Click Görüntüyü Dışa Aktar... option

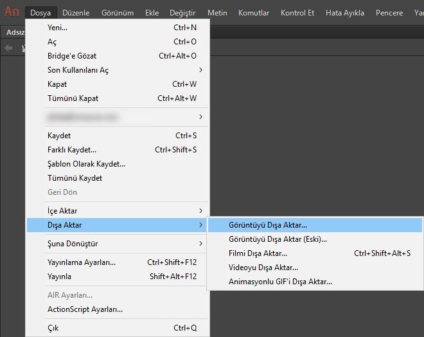268,225
